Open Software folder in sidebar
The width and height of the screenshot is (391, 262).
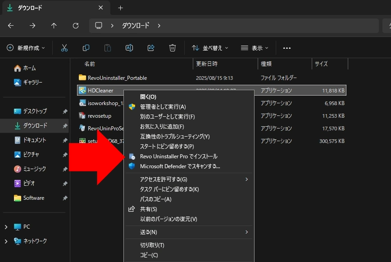point(35,198)
